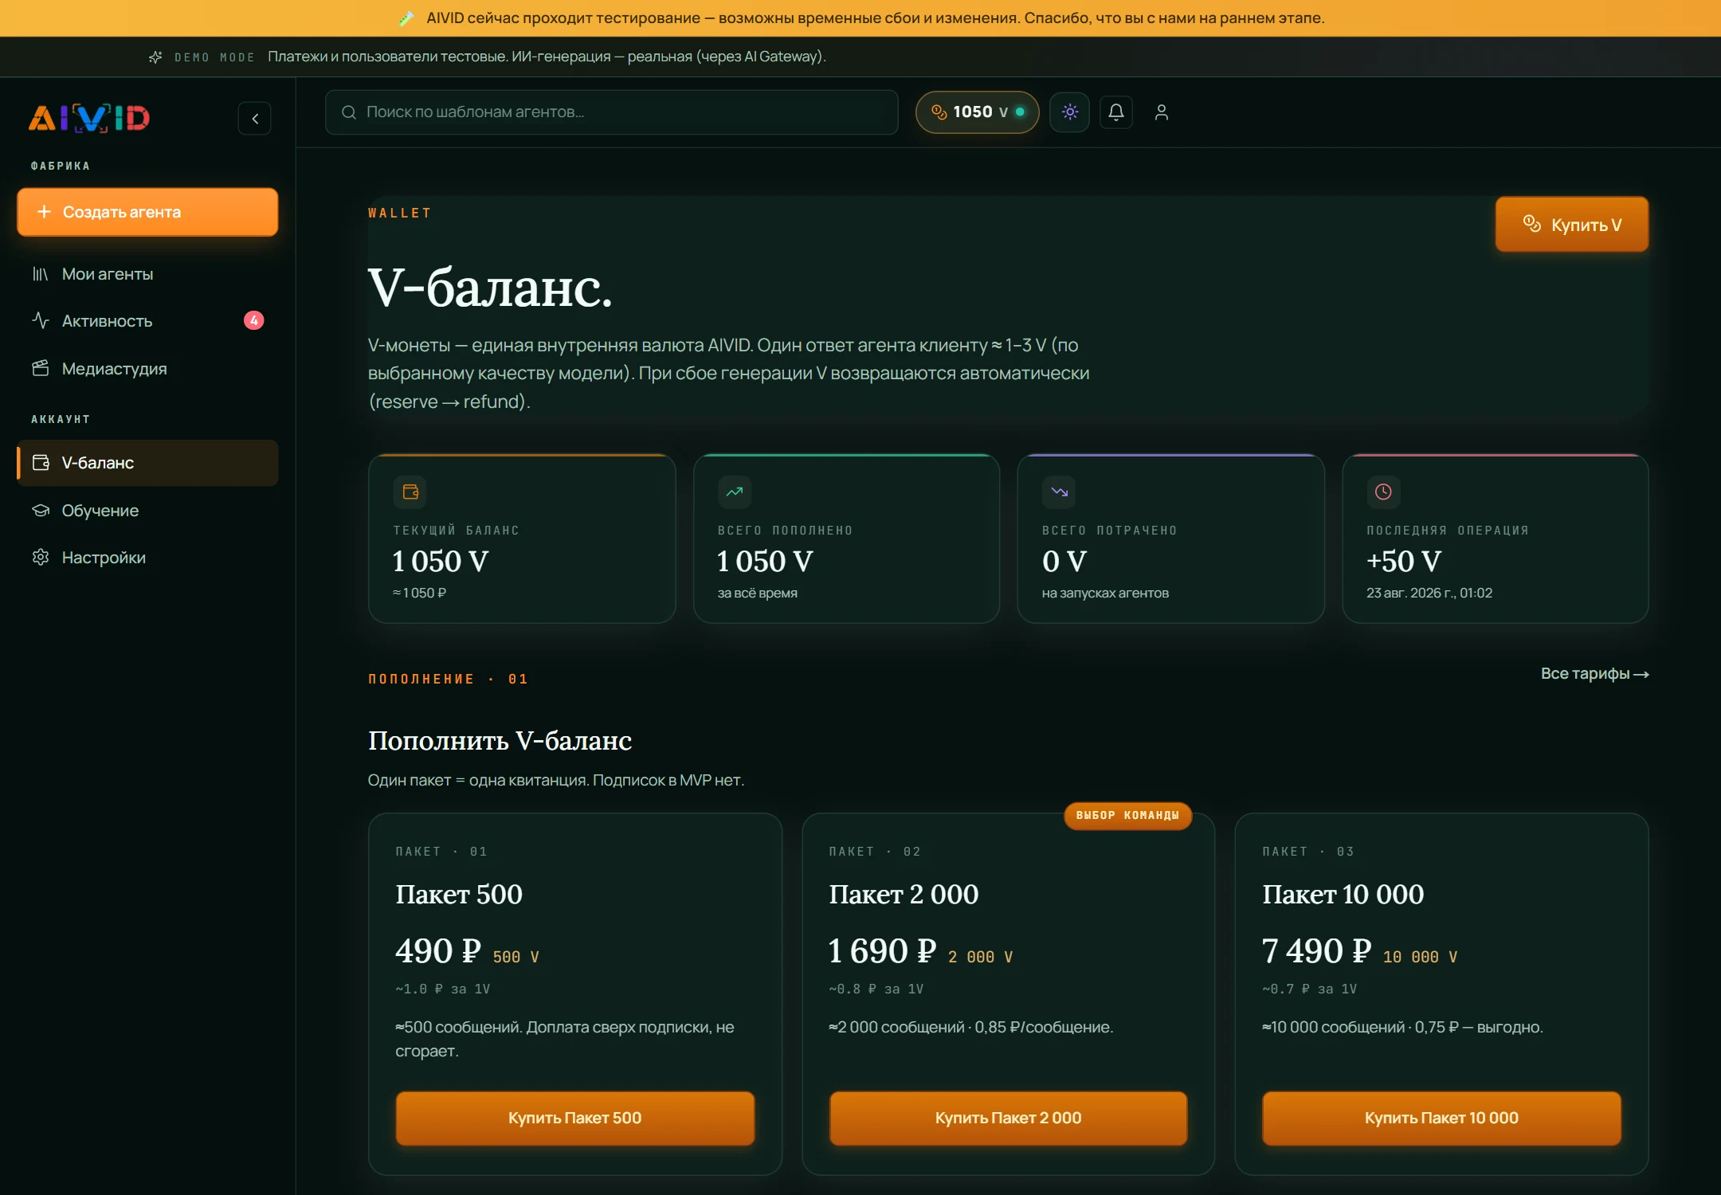The width and height of the screenshot is (1721, 1195).
Task: Click coins icon in balance pill
Action: click(x=939, y=112)
